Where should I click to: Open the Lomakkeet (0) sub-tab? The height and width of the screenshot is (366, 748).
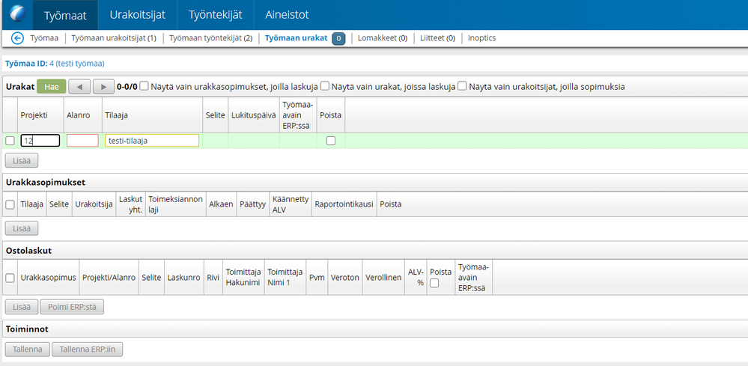[x=383, y=38]
